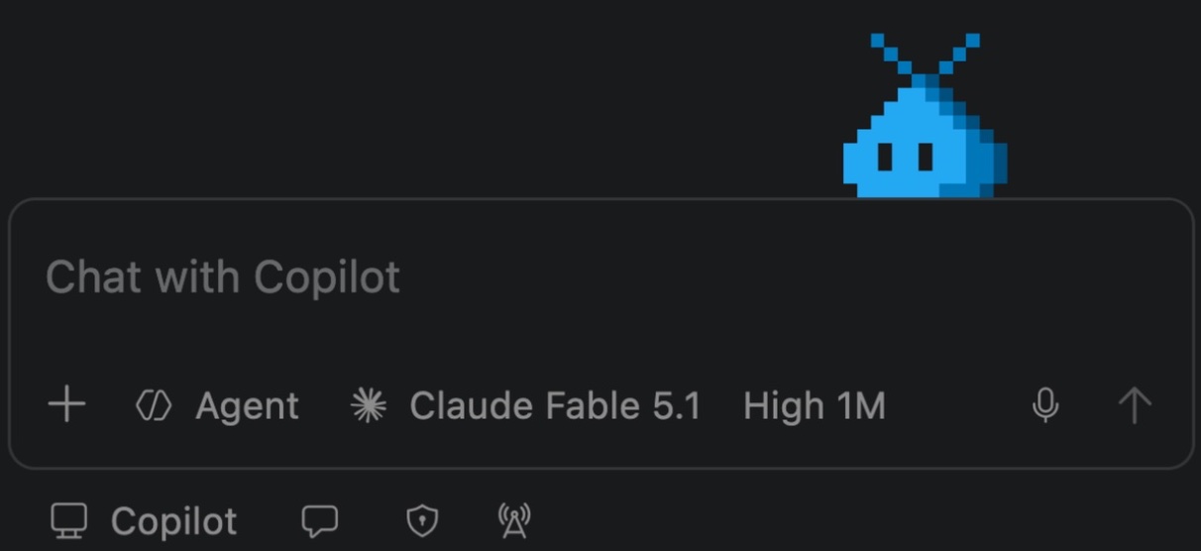Click the broadcast tower icon

click(x=513, y=520)
